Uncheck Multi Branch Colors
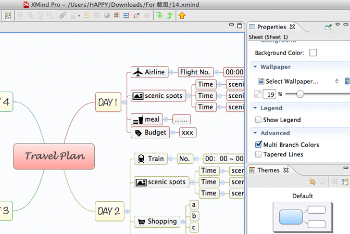Image resolution: width=350 pixels, height=234 pixels. point(258,145)
